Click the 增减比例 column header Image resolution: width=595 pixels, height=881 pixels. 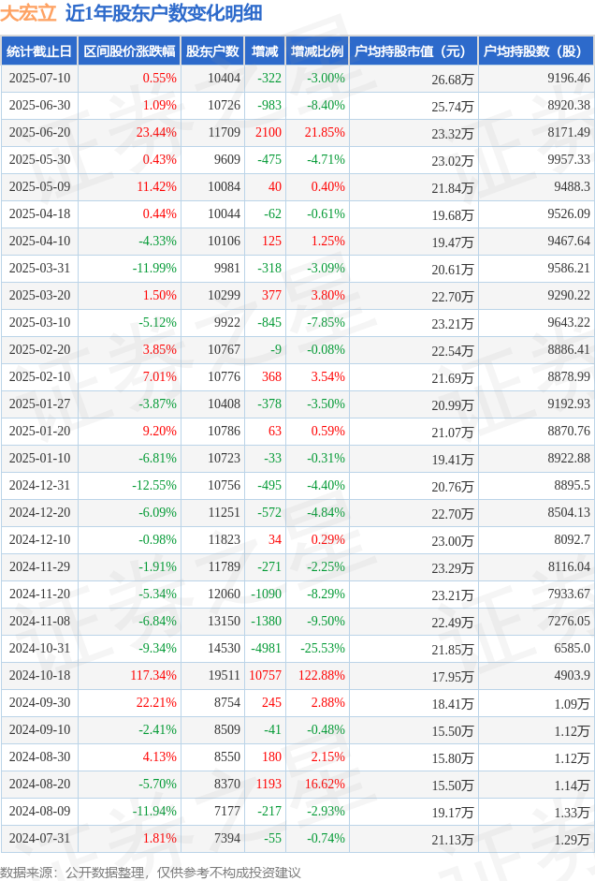click(317, 51)
